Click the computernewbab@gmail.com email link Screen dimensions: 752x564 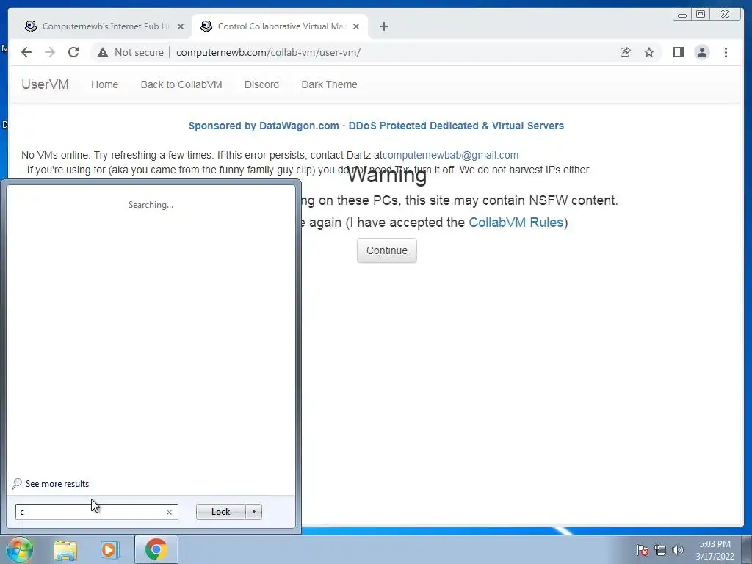[450, 156]
